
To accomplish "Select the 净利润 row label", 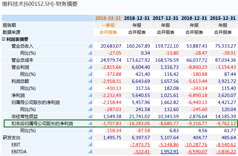I will 18,95.
